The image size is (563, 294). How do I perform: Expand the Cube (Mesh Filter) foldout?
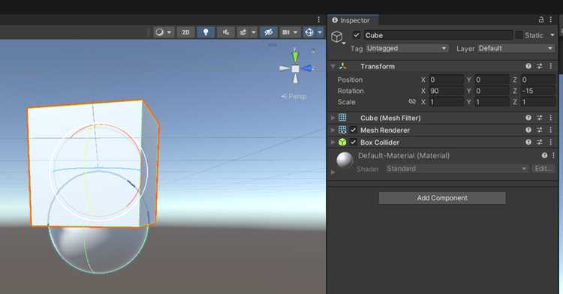point(333,118)
